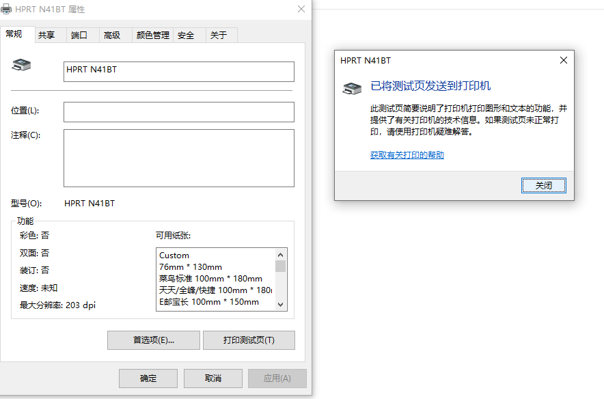Select 菜鸟标准 100mm * 180mm paper
The height and width of the screenshot is (399, 604).
[210, 279]
